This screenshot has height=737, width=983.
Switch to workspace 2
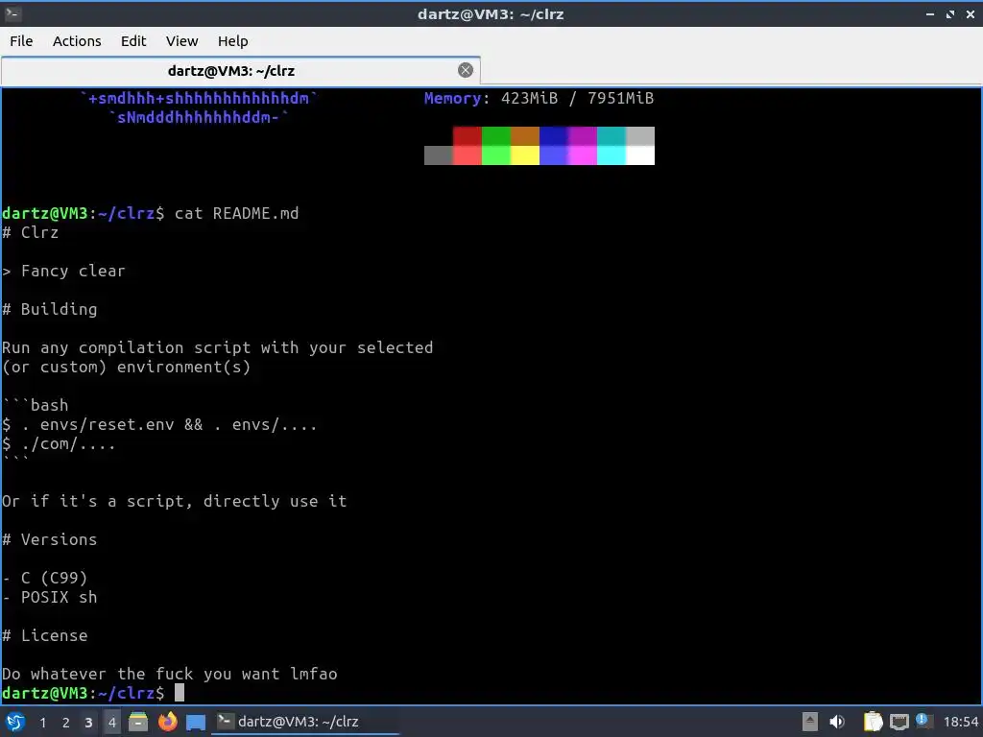coord(66,723)
